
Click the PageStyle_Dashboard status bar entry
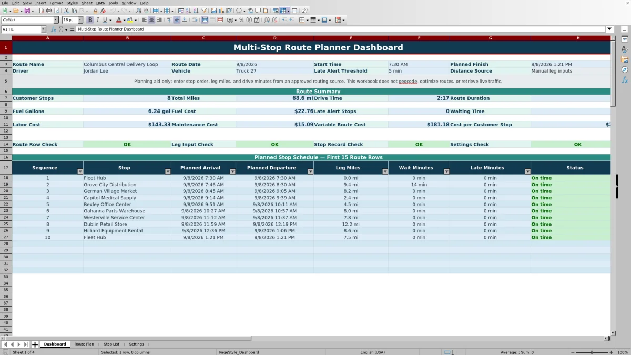tap(239, 352)
